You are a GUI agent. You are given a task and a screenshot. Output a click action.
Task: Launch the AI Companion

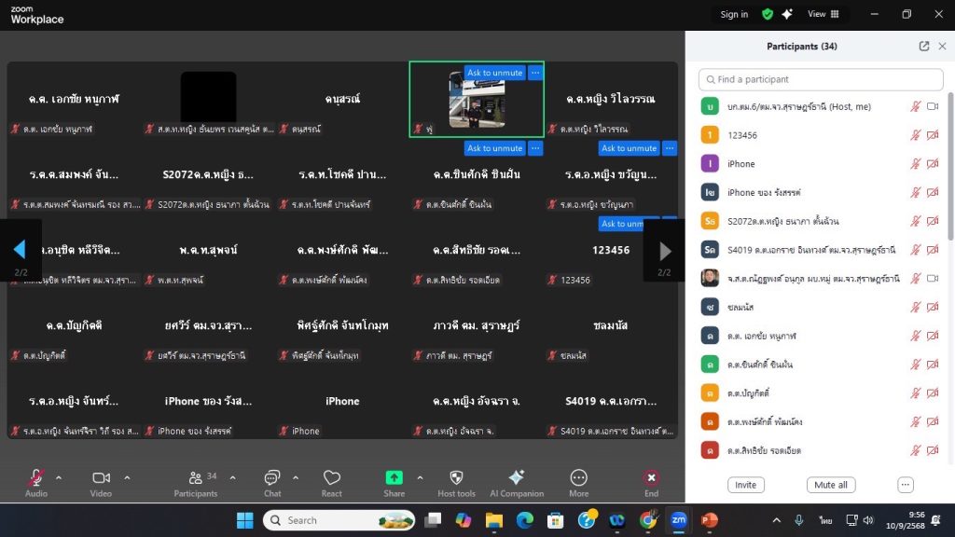tap(516, 477)
